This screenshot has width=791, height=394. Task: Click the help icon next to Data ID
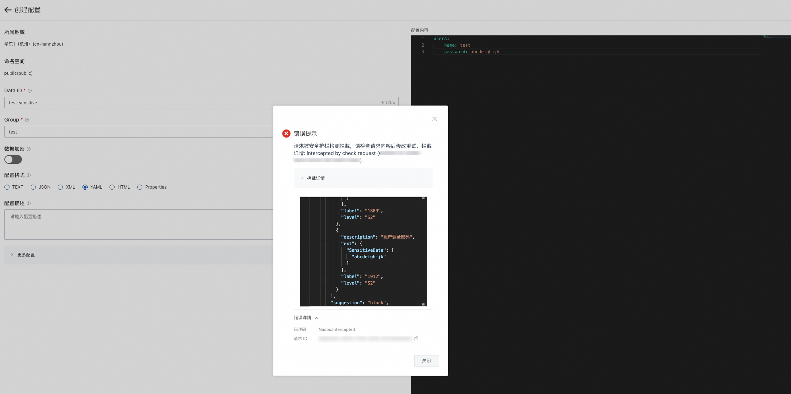coord(30,90)
